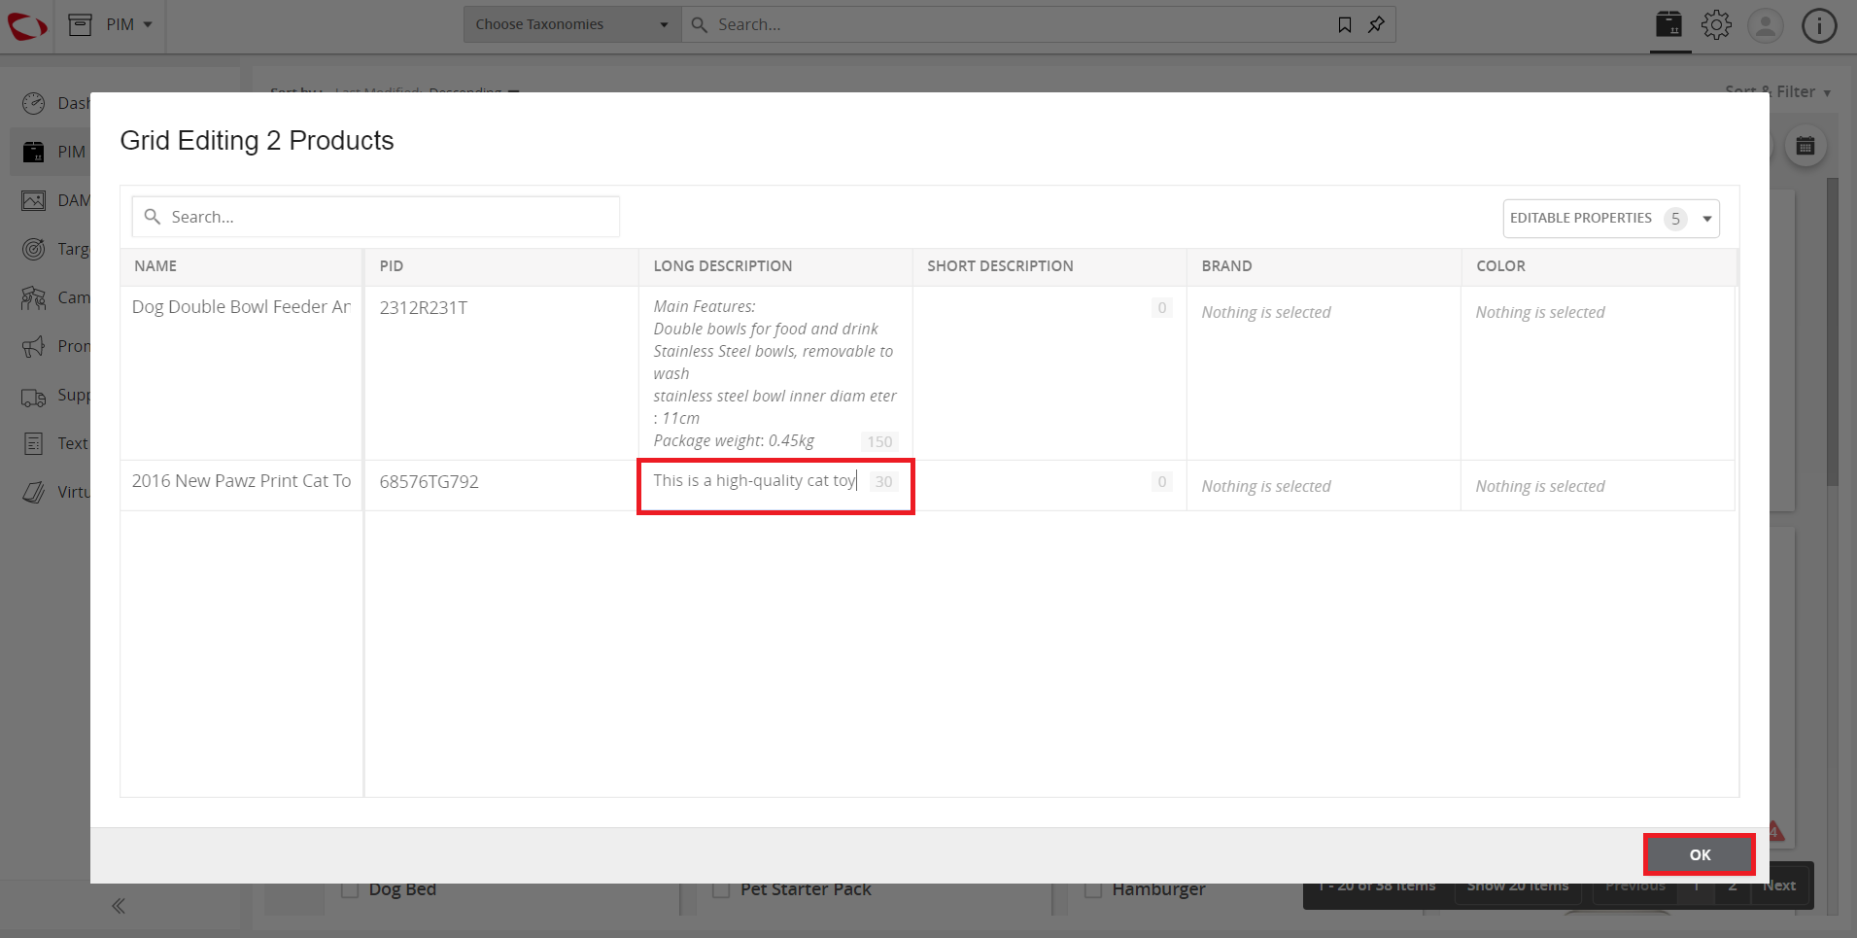
Task: Open Promotions megaphone sidebar icon
Action: [x=34, y=346]
